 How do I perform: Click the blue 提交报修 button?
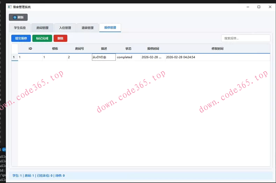pos(21,38)
